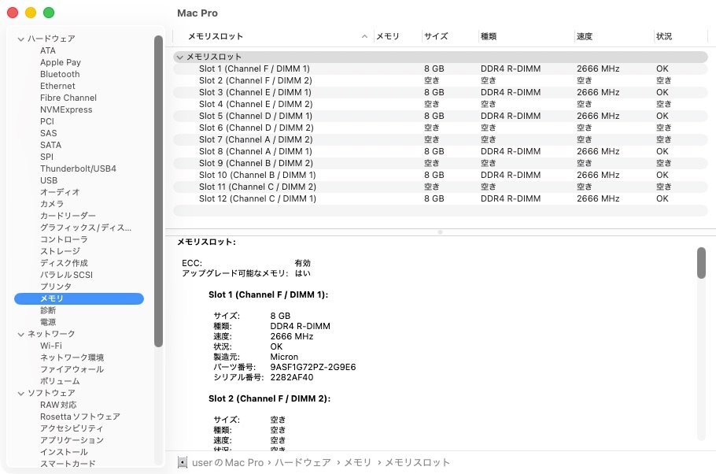The image size is (716, 474).
Task: Select ファイアウォール in the sidebar
Action: [72, 369]
